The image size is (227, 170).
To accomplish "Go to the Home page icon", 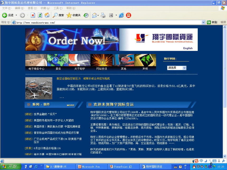I will (x=47, y=15).
